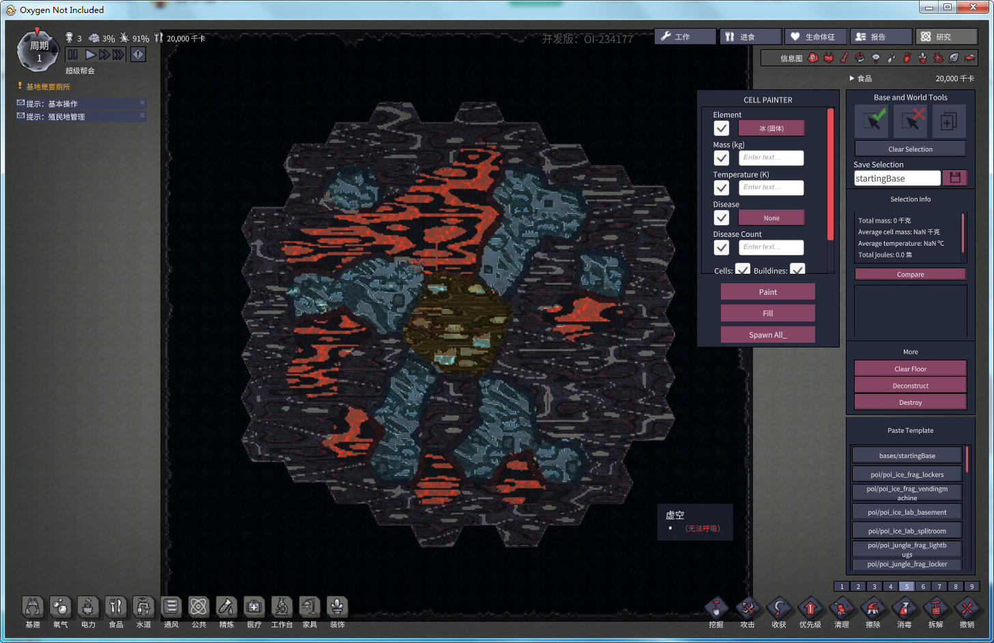Screen dimensions: 994x643
Task: Toggle the germ disease overlay icon
Action: [939, 58]
